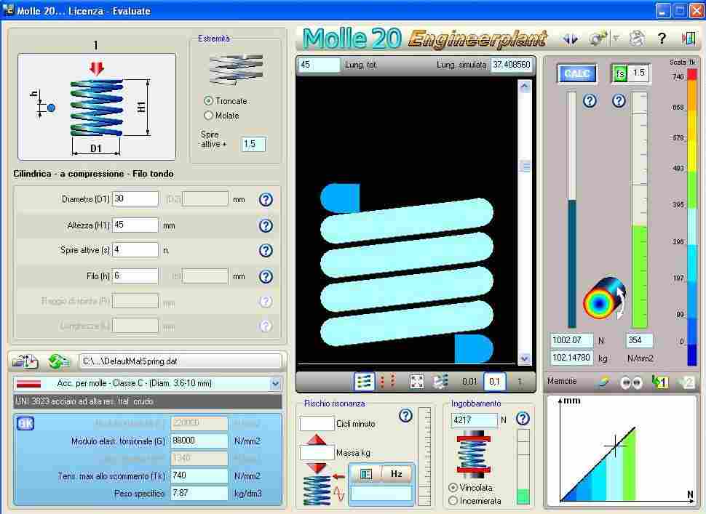Viewport: 706px width, 514px height.
Task: Click the red dots view icon
Action: pyautogui.click(x=388, y=382)
